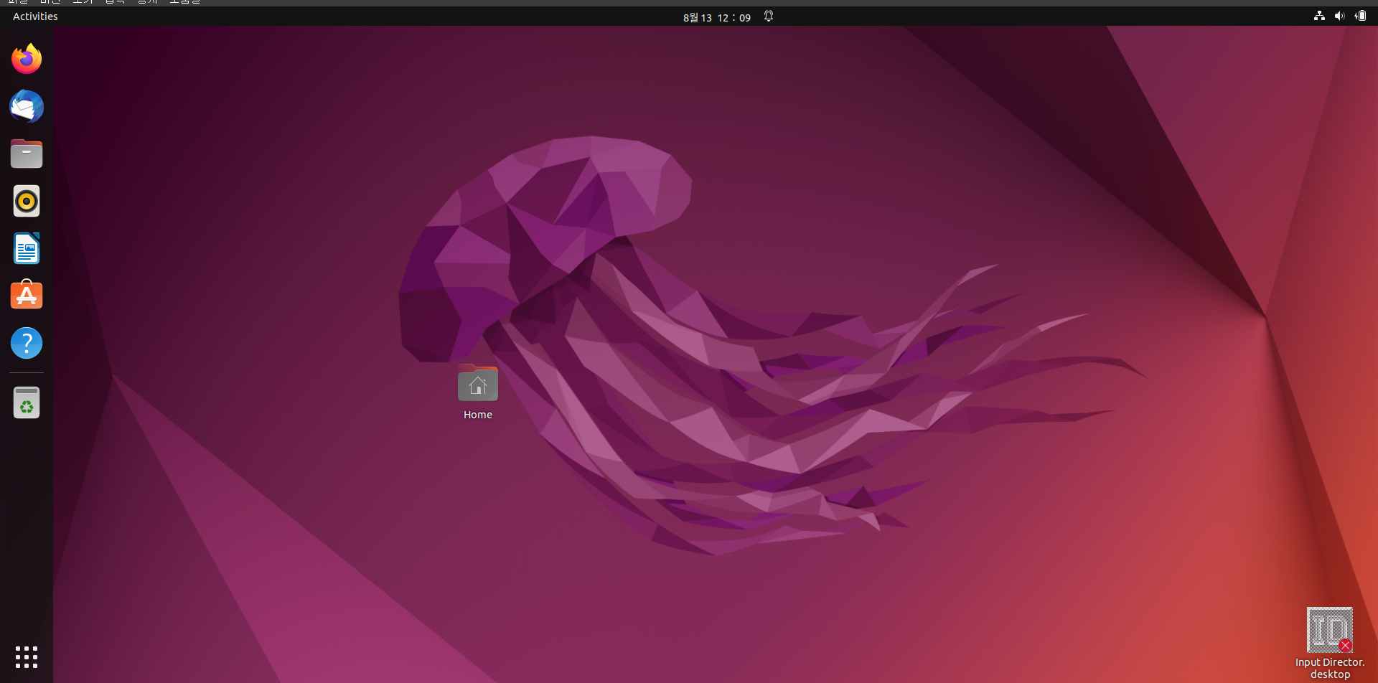The height and width of the screenshot is (683, 1378).
Task: Open Firefox from the dock
Action: click(27, 59)
